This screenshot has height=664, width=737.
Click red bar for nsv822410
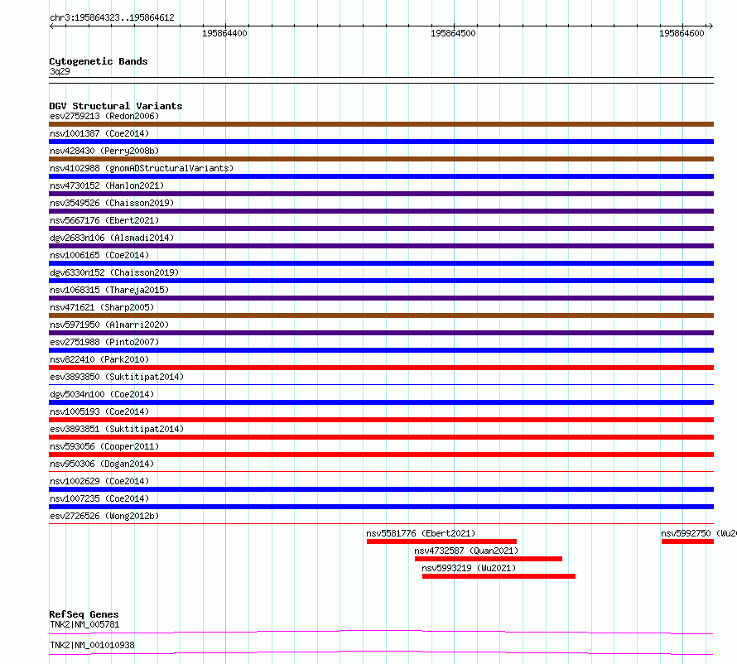[381, 368]
